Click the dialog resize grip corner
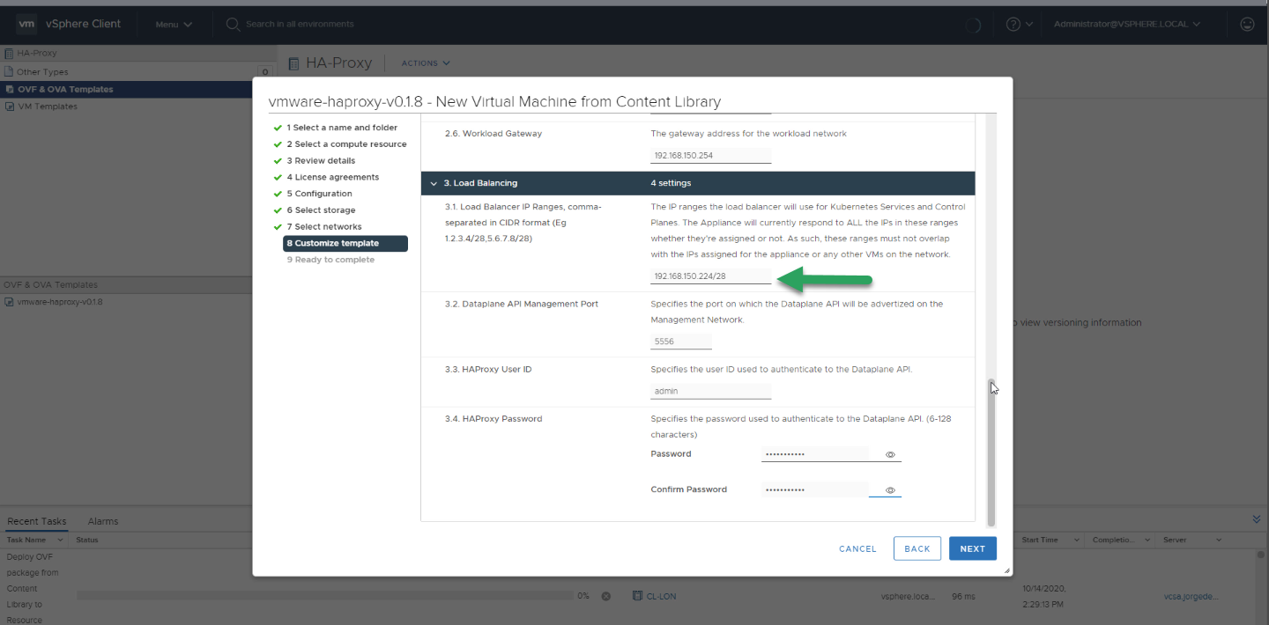 coord(1007,571)
